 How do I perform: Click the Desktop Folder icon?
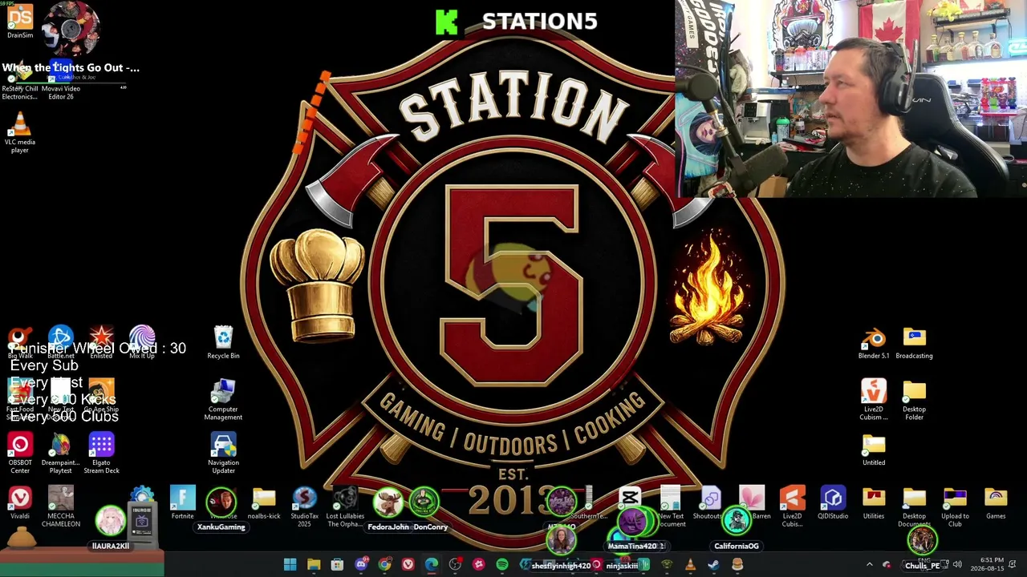[914, 400]
